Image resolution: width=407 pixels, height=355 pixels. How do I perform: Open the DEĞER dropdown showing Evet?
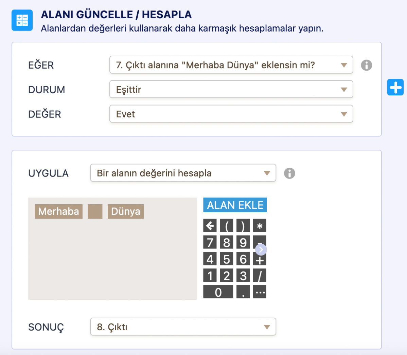pos(231,114)
